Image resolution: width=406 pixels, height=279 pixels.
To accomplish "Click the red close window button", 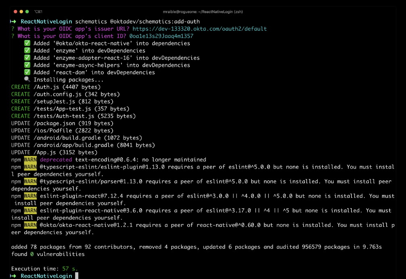I will (x=15, y=12).
